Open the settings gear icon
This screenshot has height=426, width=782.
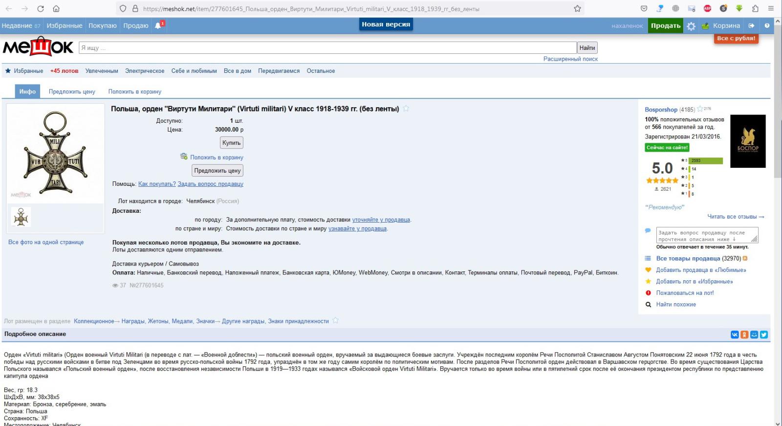click(691, 26)
